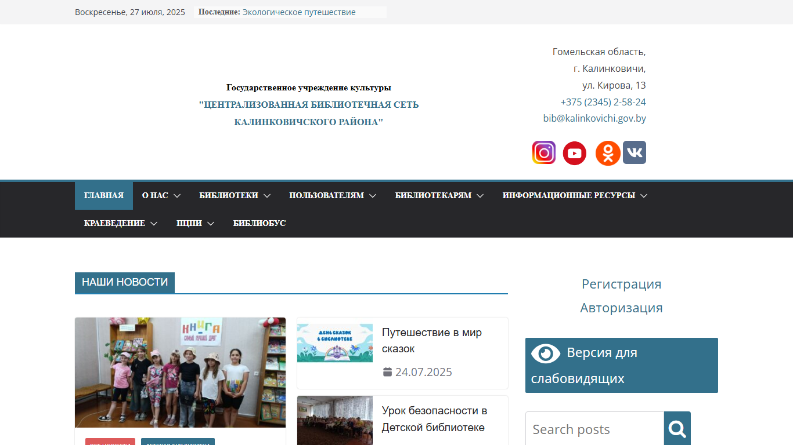
Task: Open article Урок безопасности в Детской библиотеке
Action: pyautogui.click(x=434, y=419)
